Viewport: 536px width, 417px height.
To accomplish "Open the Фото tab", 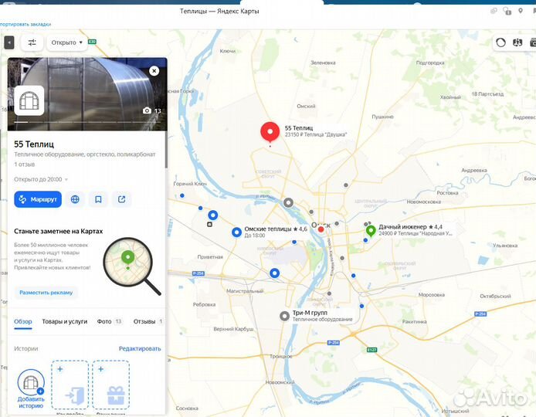I will tap(108, 321).
